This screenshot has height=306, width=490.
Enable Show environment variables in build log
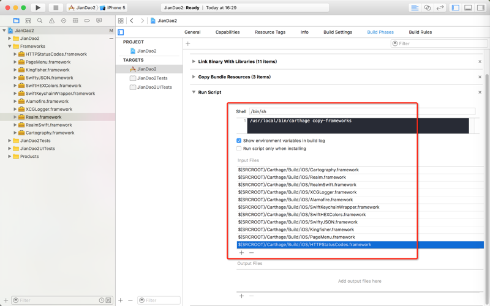point(239,141)
